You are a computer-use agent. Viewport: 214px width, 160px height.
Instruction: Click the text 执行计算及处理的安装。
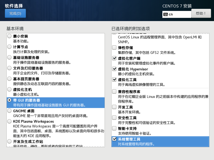pyautogui.click(x=32, y=52)
